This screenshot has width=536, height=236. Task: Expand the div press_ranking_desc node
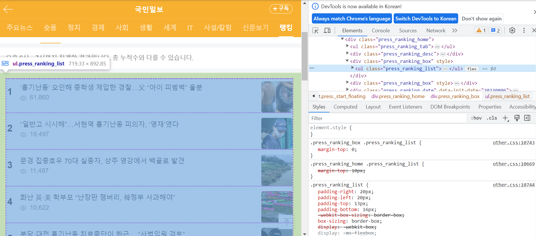[x=347, y=53]
